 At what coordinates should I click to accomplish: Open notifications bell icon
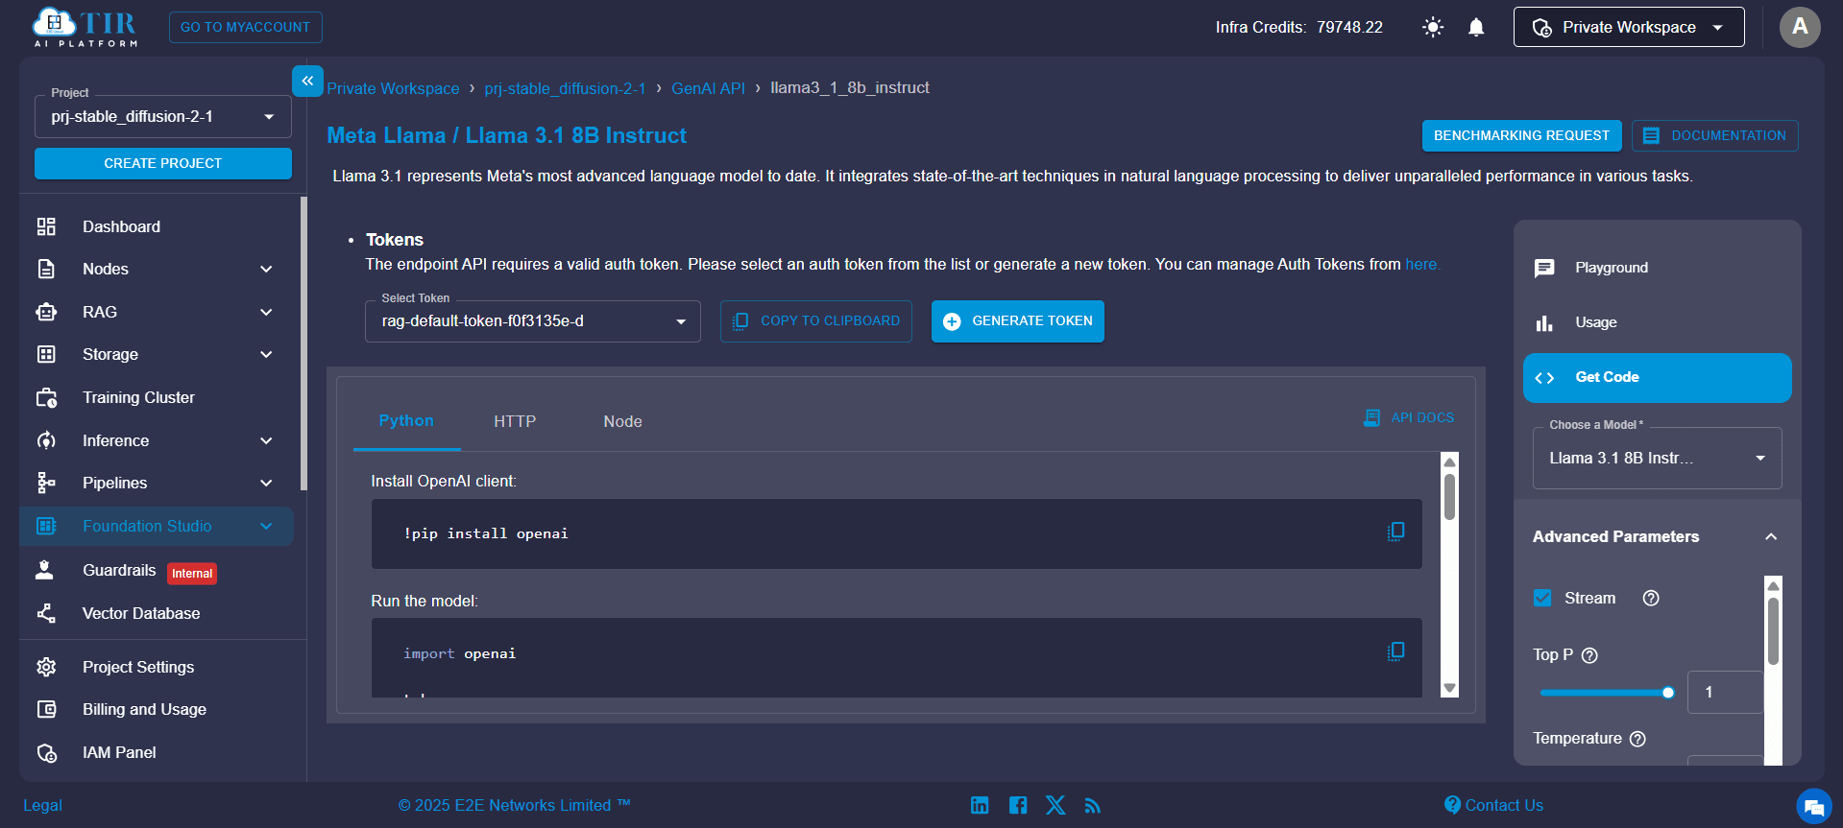pyautogui.click(x=1476, y=27)
